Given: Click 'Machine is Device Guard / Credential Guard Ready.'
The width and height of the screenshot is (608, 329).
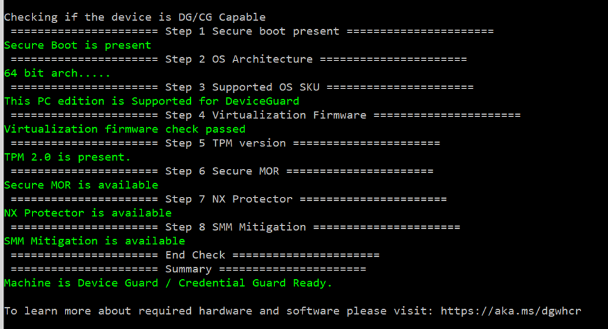Looking at the screenshot, I should pyautogui.click(x=168, y=284).
